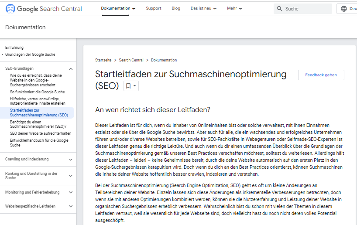Expand the Monitoring und Fehlerbehebung section
The width and height of the screenshot is (357, 225).
pos(71,192)
